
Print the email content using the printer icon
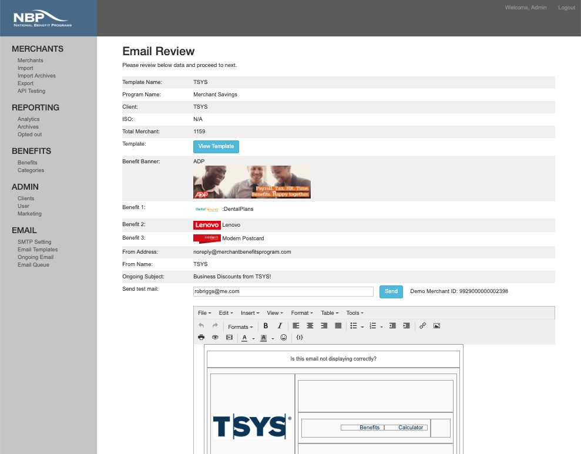click(x=201, y=338)
